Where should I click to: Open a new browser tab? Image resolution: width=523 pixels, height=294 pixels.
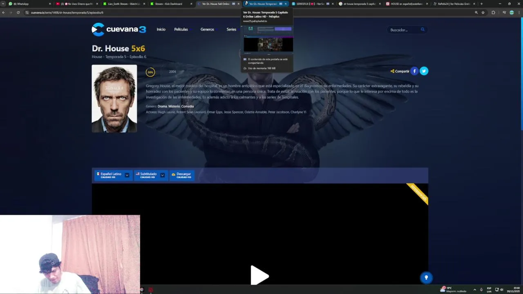click(481, 4)
